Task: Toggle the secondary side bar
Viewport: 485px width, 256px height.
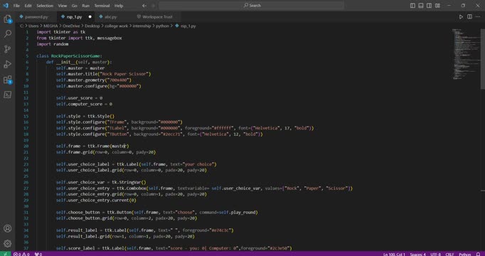Action: 430,5
